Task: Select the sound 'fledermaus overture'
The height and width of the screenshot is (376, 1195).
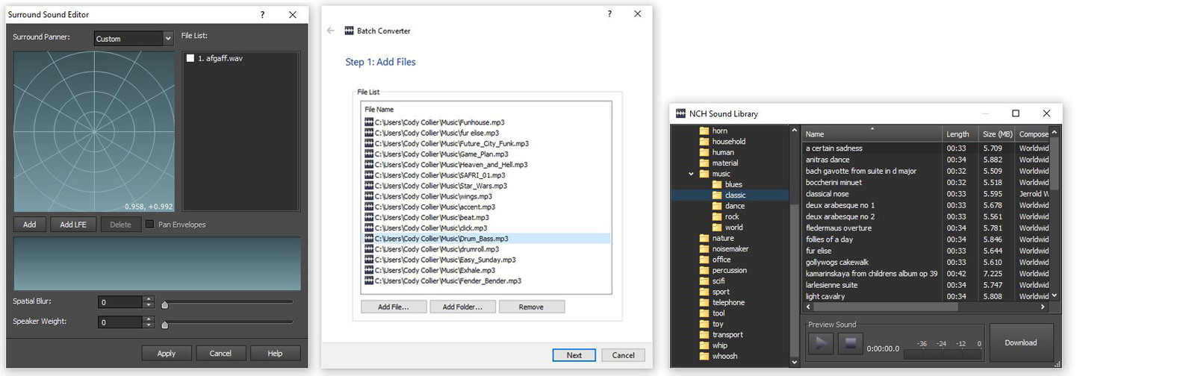Action: click(x=926, y=228)
